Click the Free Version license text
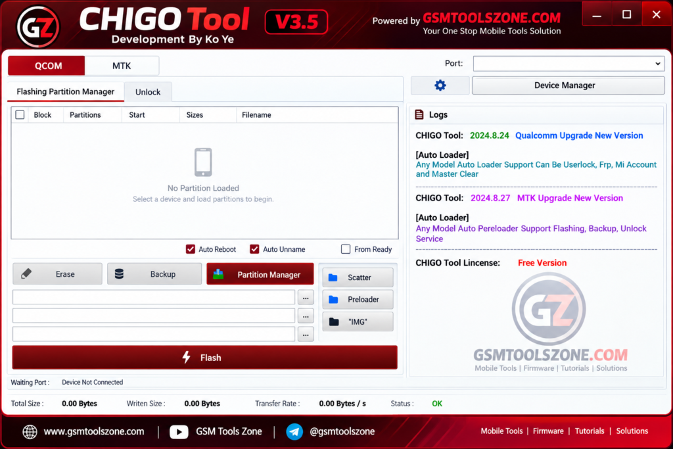Image resolution: width=673 pixels, height=449 pixels. [542, 263]
